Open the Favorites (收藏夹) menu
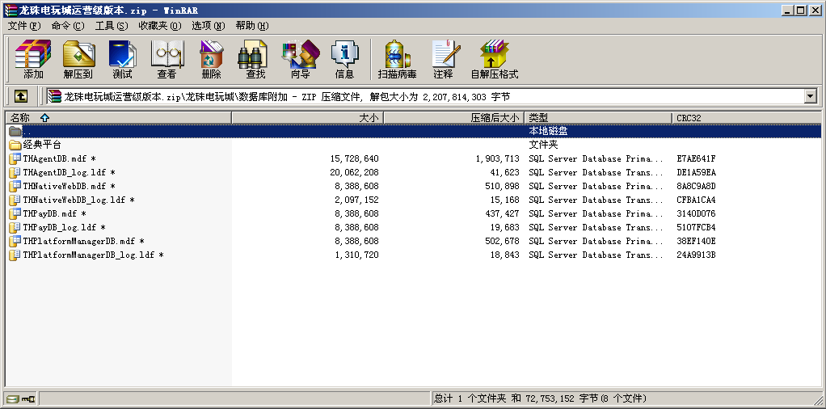Viewport: 826px width, 409px height. pyautogui.click(x=159, y=26)
